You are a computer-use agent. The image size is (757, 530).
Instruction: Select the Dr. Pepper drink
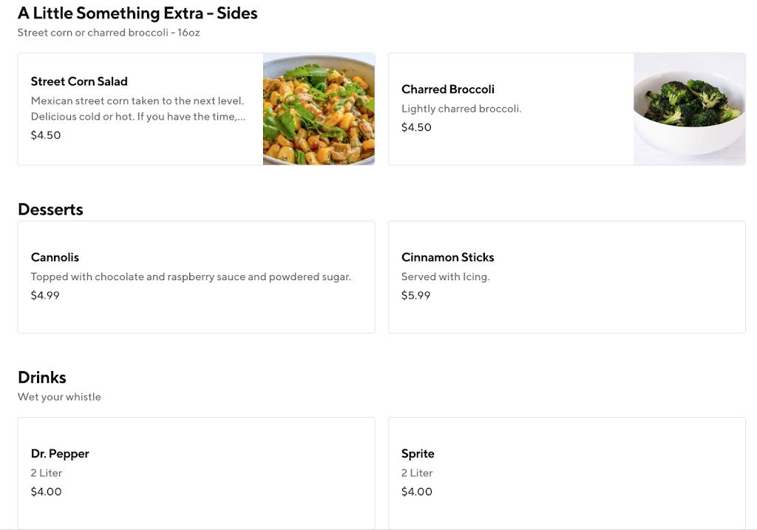point(60,454)
